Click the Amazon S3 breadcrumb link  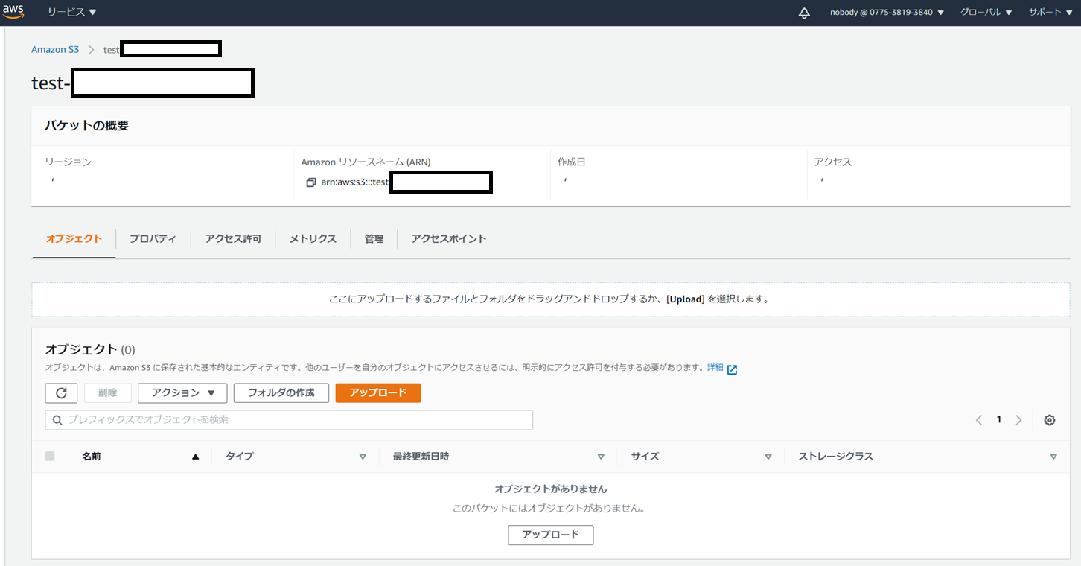pyautogui.click(x=55, y=50)
